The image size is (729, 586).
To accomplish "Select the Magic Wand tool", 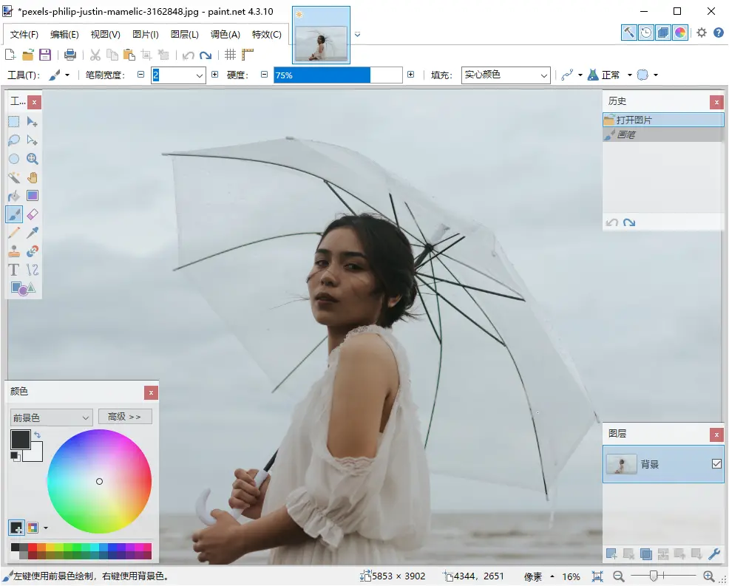I will click(14, 177).
